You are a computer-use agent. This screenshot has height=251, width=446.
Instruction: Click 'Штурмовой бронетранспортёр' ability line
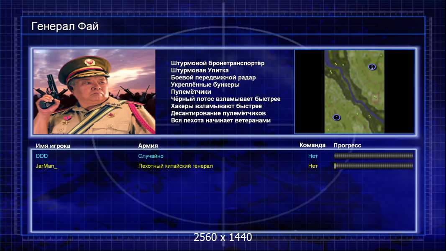pos(218,63)
